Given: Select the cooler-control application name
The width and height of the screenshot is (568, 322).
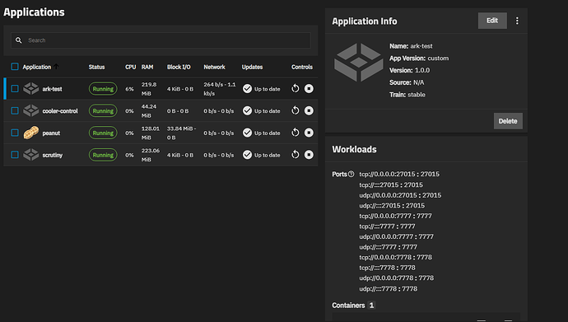Looking at the screenshot, I should [60, 111].
